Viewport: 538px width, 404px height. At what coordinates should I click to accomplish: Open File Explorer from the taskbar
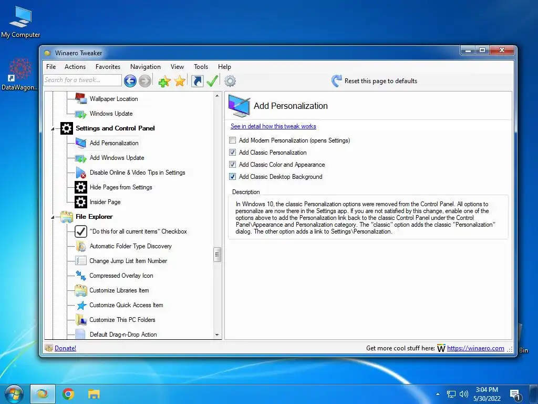pos(94,394)
